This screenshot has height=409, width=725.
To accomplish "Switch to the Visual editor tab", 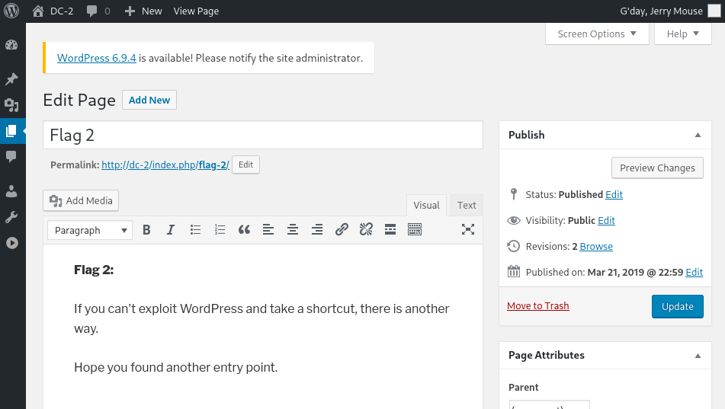I will click(426, 205).
